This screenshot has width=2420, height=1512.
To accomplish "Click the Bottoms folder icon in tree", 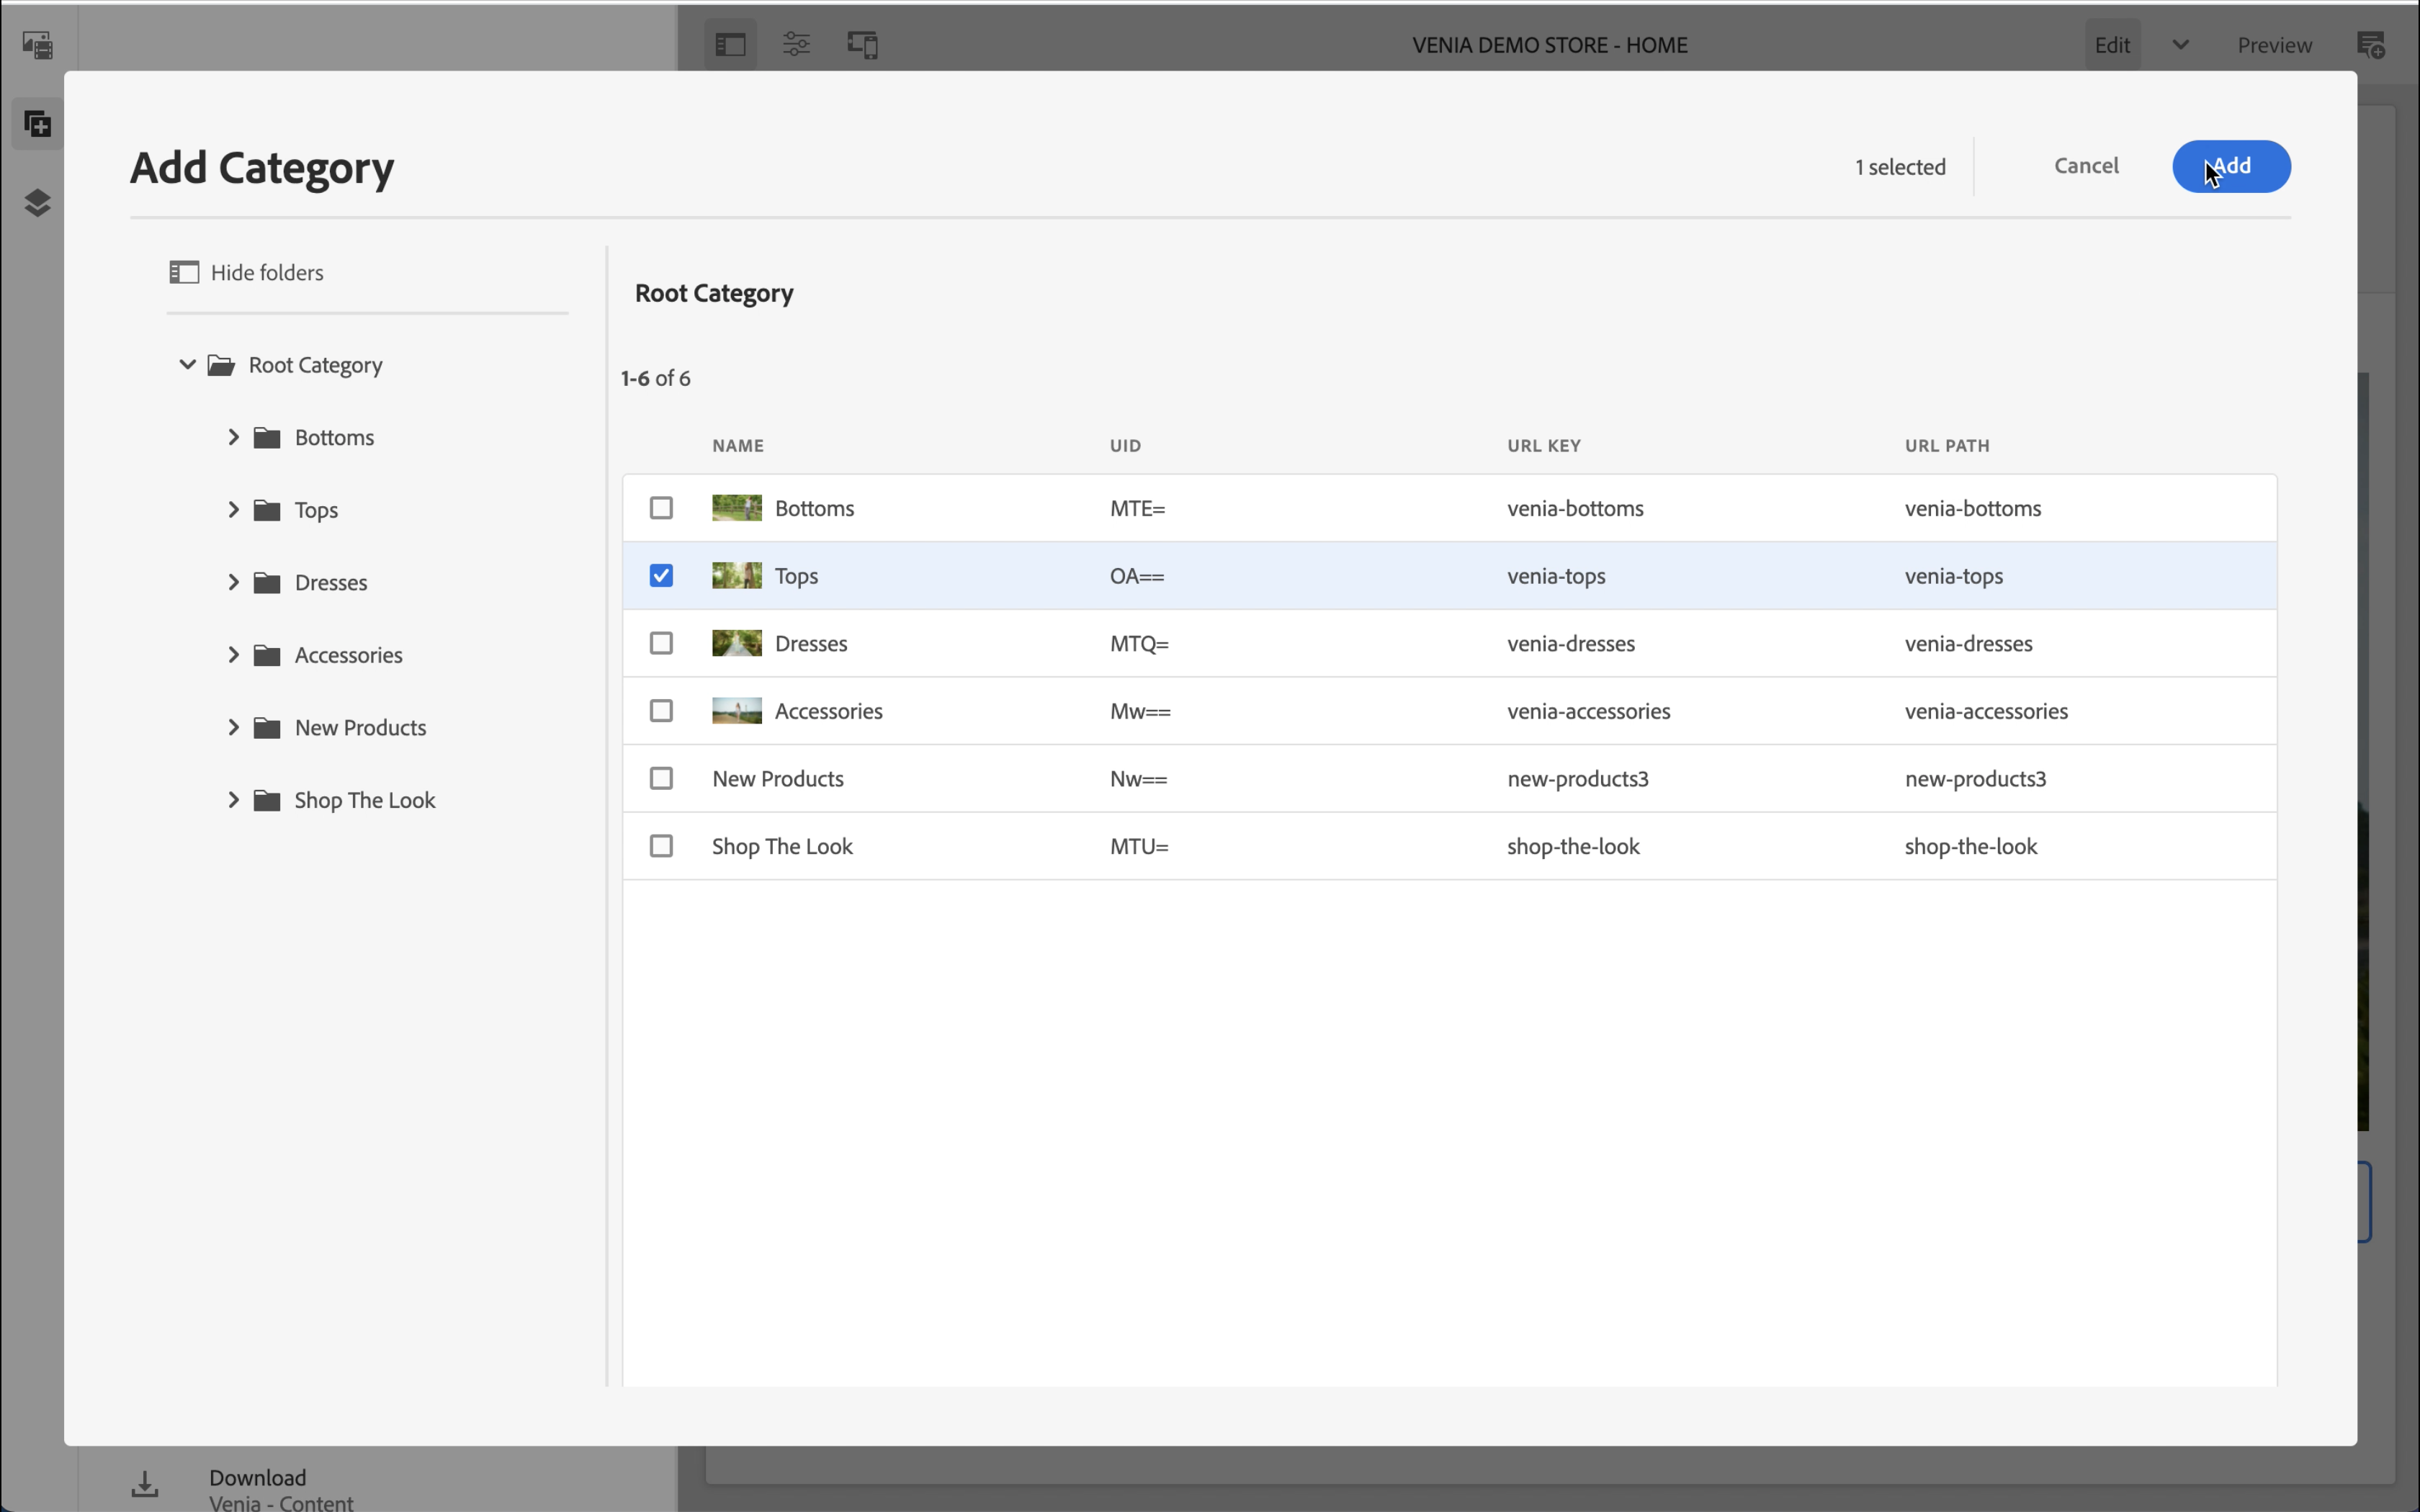I will point(267,437).
